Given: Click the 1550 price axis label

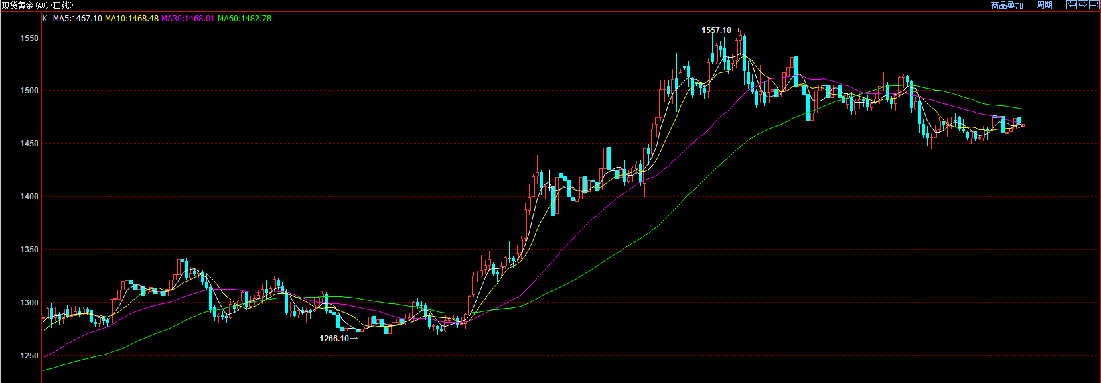Looking at the screenshot, I should point(29,38).
